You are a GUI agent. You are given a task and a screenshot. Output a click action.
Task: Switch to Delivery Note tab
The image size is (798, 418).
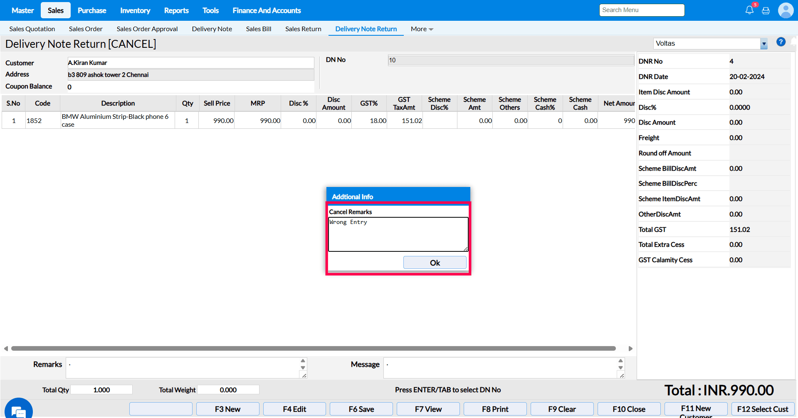[212, 29]
